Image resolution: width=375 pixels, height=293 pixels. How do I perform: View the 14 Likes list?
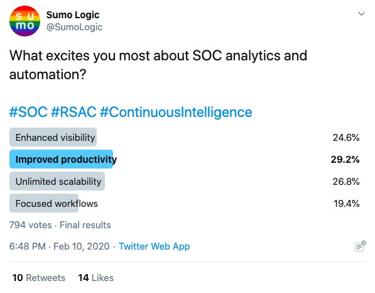[96, 278]
